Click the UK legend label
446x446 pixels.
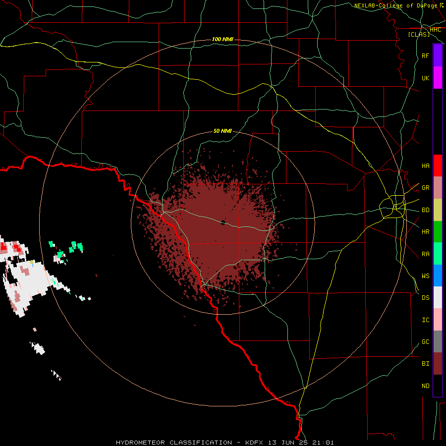click(x=426, y=78)
